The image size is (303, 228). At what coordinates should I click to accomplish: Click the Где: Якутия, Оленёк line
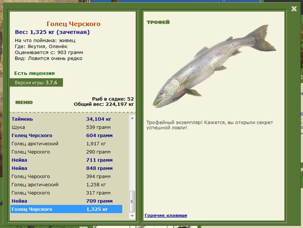coord(41,46)
